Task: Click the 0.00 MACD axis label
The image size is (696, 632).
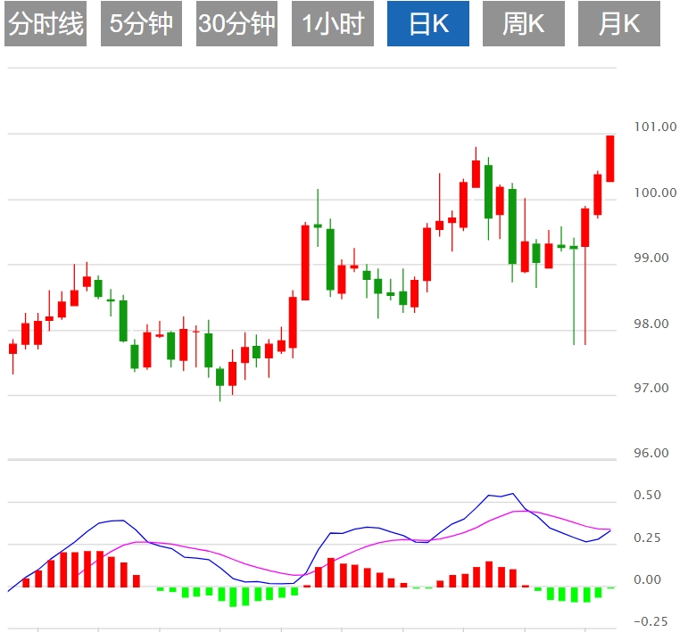Action: (647, 579)
